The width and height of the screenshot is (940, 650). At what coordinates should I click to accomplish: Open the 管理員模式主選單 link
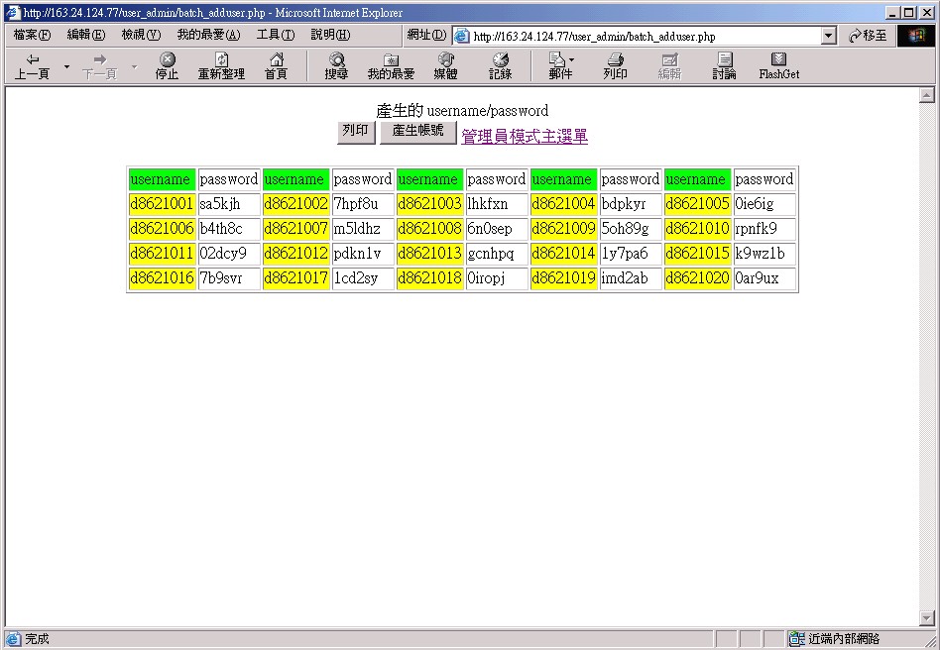pyautogui.click(x=524, y=136)
